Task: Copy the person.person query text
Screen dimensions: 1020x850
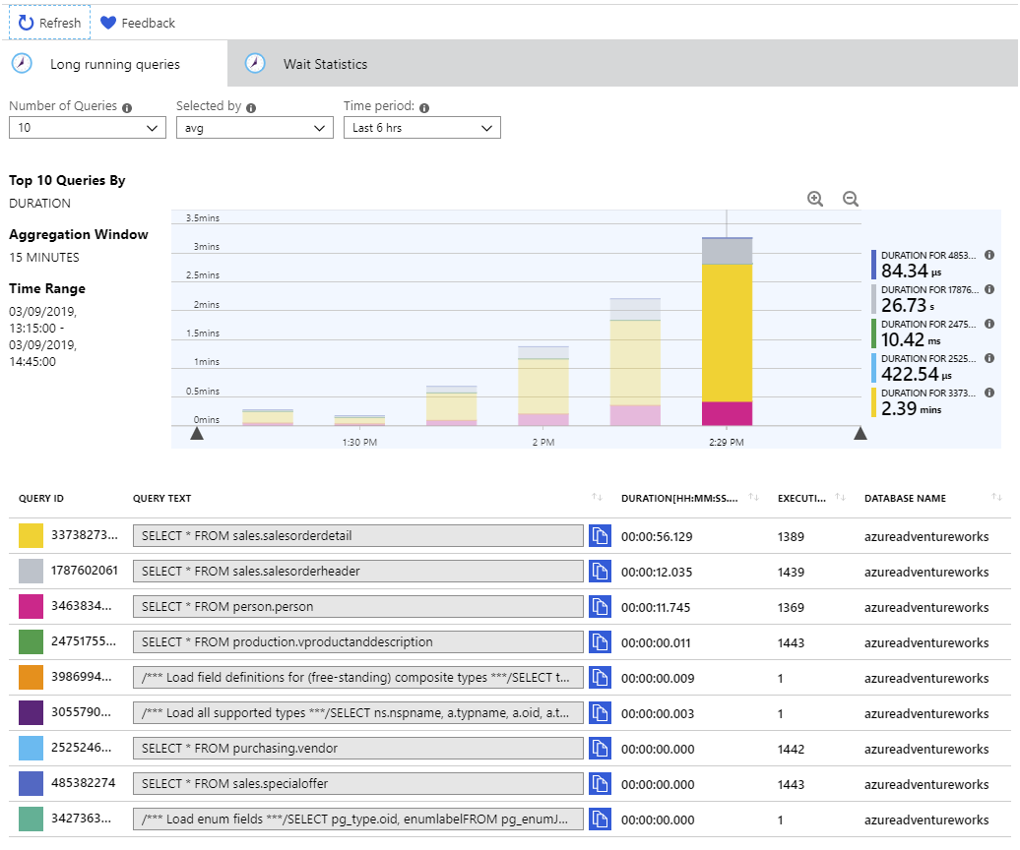Action: [x=600, y=607]
